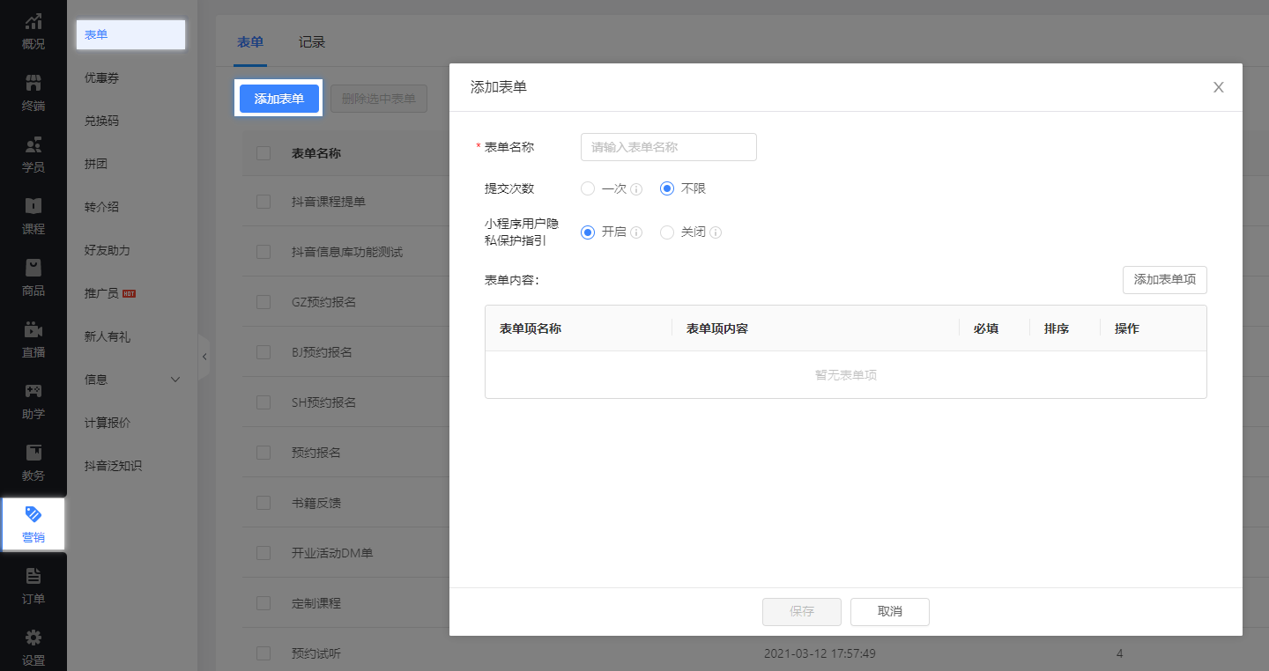
Task: Click info icon next to 一次 option
Action: click(x=636, y=189)
